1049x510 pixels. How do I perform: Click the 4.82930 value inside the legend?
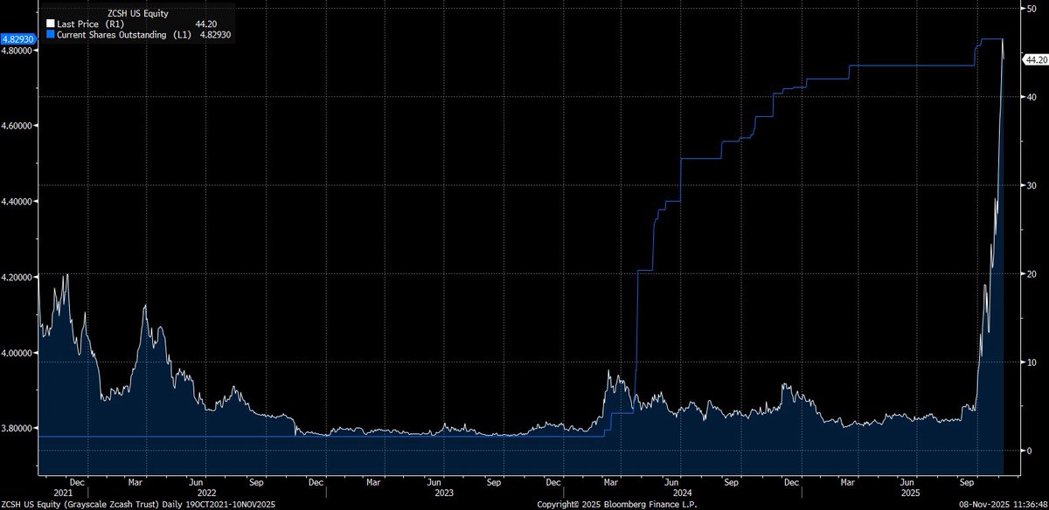coord(215,33)
